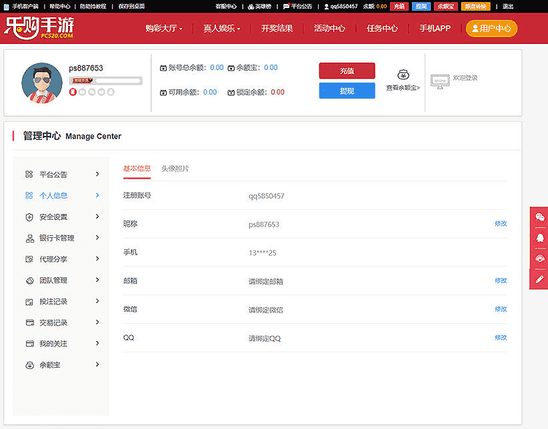Click the money bag icon above 查看余额宝

pyautogui.click(x=403, y=75)
